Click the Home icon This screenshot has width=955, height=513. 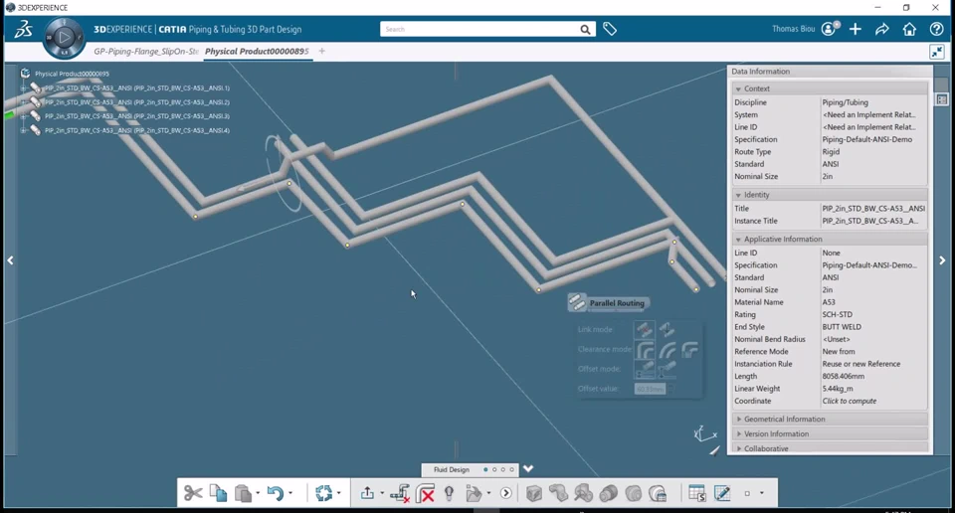[x=909, y=29]
